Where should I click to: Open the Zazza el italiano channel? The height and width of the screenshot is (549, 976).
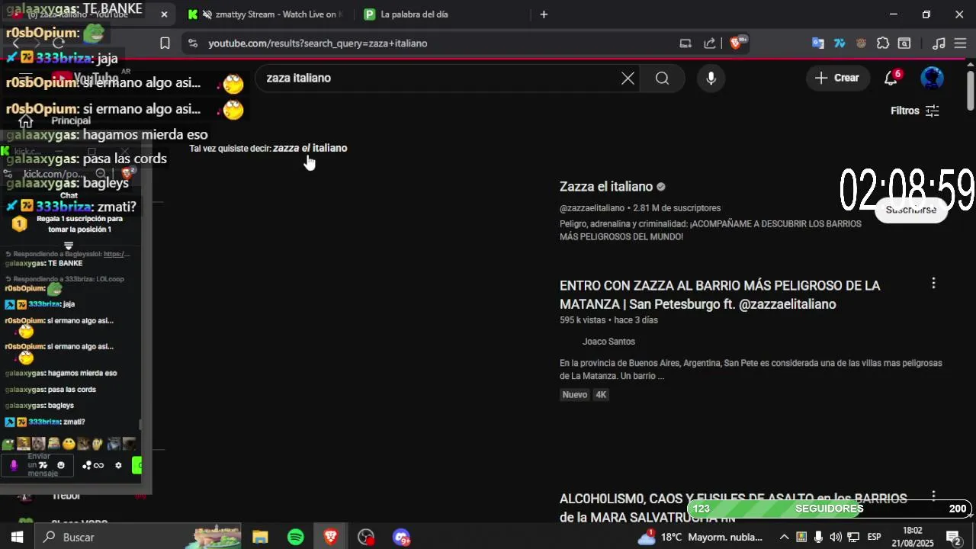pos(606,187)
